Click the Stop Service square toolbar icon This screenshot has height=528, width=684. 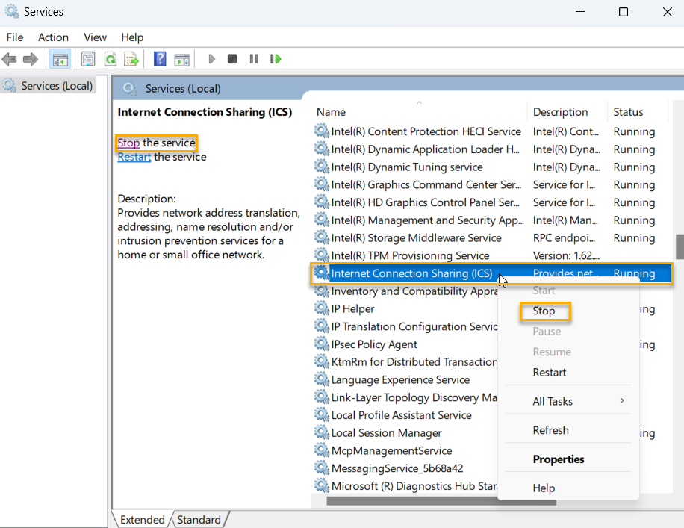(232, 59)
